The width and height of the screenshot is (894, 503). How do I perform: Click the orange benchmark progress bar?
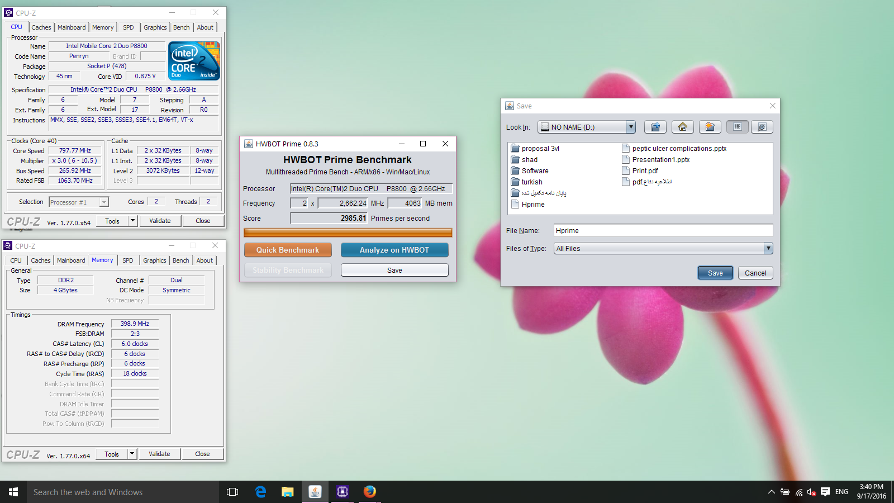[348, 232]
